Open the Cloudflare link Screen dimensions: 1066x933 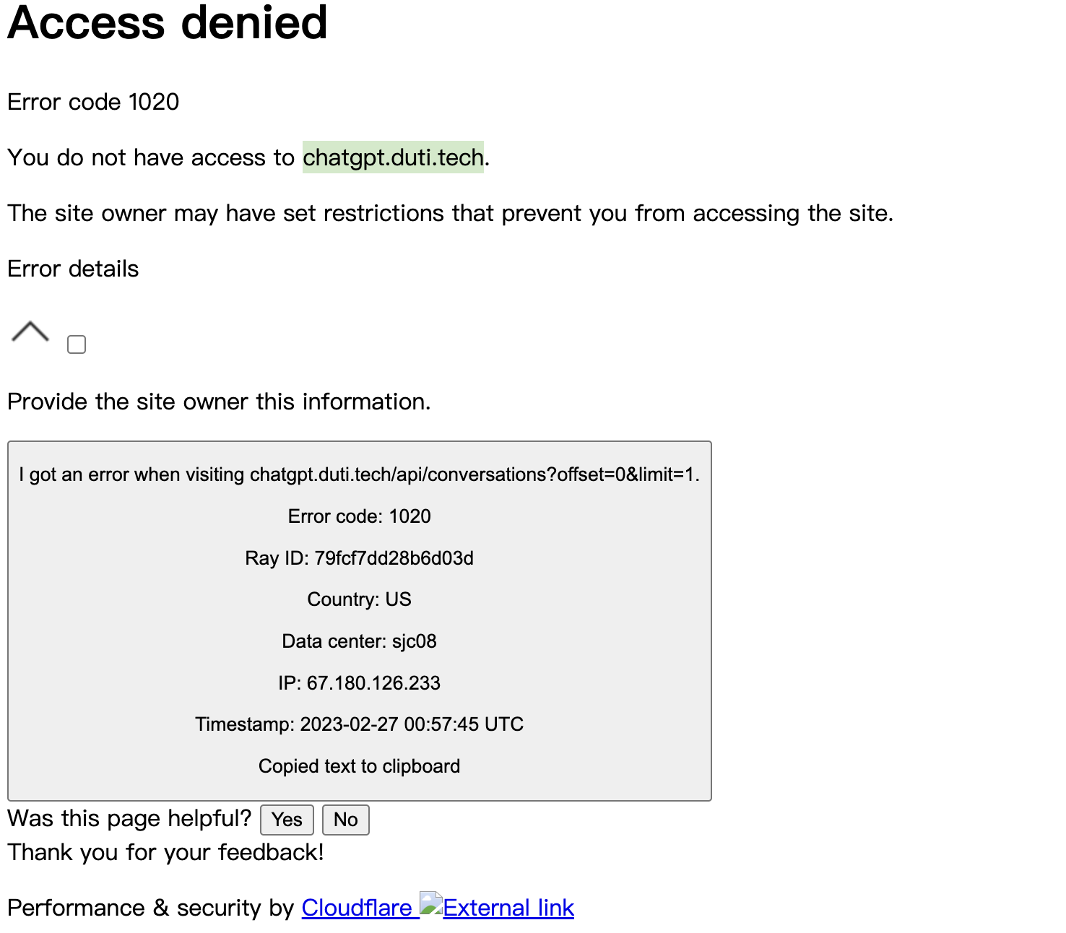click(x=357, y=908)
